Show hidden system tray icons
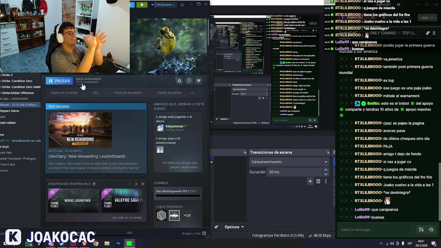Viewport: 441px width, 248px height. click(381, 244)
